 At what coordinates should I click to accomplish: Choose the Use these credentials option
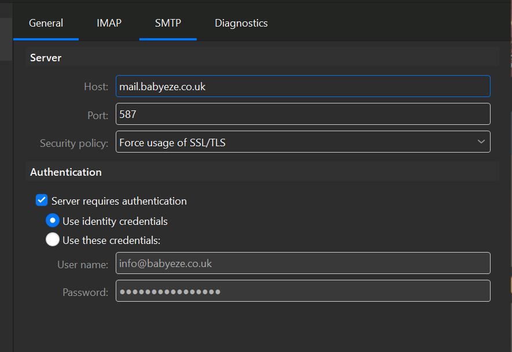tap(53, 240)
